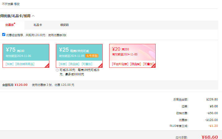
Task: Click the checkmark corner on ¥20 coupon
Action: click(x=153, y=66)
